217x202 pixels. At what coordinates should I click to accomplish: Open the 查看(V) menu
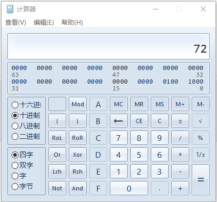pyautogui.click(x=16, y=23)
